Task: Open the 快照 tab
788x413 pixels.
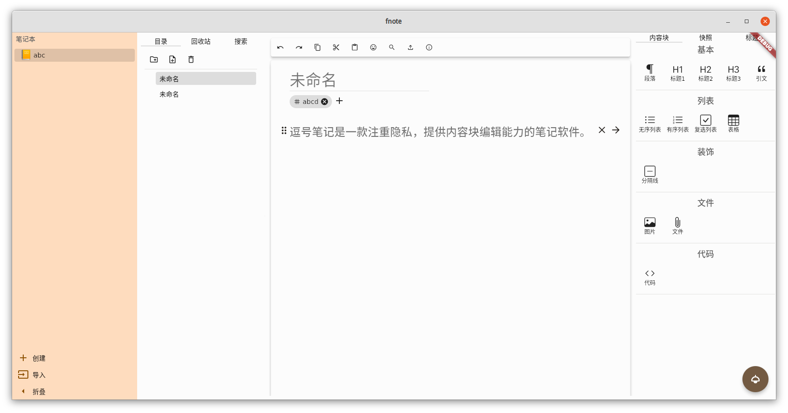Action: [x=705, y=38]
